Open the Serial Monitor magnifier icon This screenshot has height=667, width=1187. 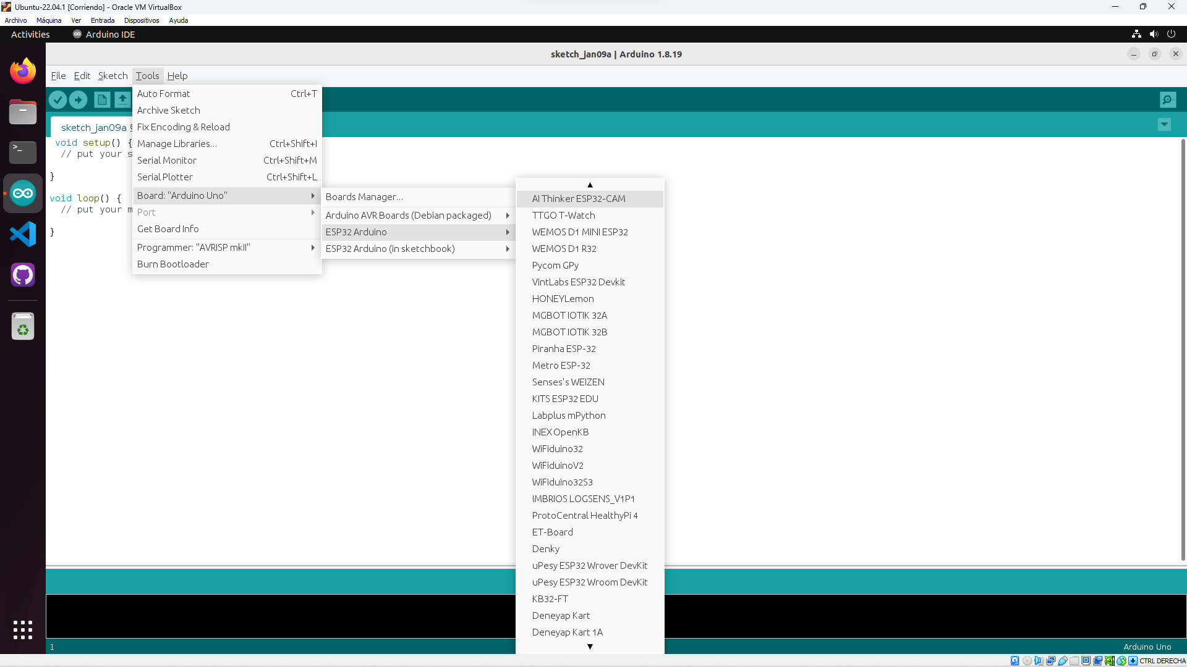(x=1167, y=99)
